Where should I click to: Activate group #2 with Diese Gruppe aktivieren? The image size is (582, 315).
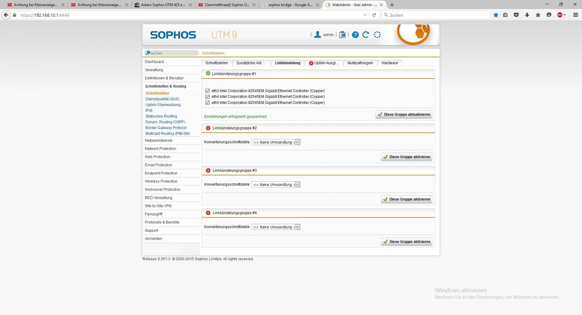406,157
